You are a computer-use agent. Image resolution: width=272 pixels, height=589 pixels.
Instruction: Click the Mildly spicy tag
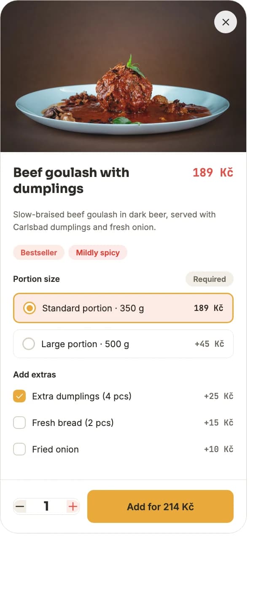pos(98,253)
